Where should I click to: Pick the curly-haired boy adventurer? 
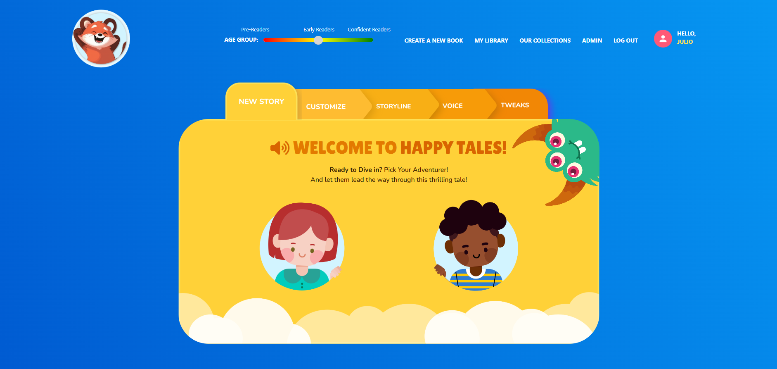[x=476, y=246]
